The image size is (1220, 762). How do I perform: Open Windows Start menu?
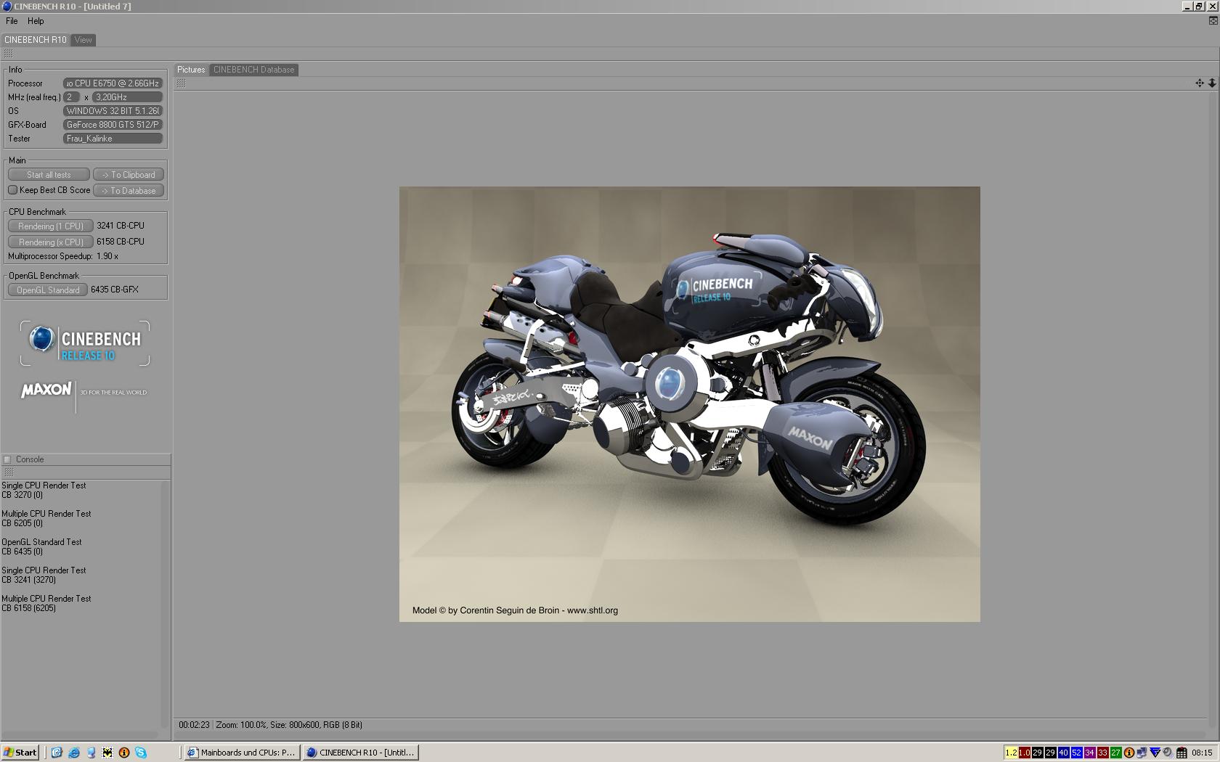(20, 753)
